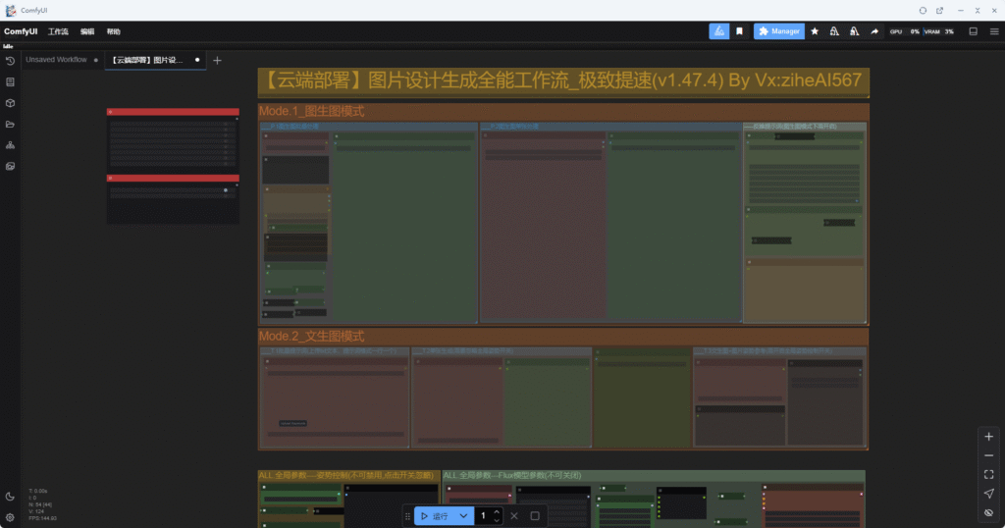The image size is (1005, 528).
Task: Select the Mode.1_图生图模式 group title
Action: tap(311, 112)
